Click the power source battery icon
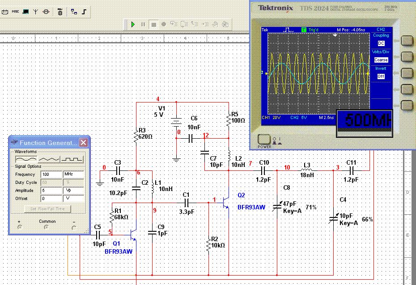Screen dimensions: 416x285 point(5,12)
